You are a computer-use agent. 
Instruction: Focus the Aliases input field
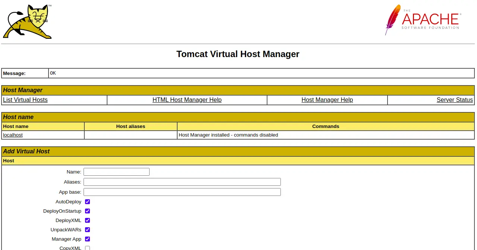tap(182, 182)
